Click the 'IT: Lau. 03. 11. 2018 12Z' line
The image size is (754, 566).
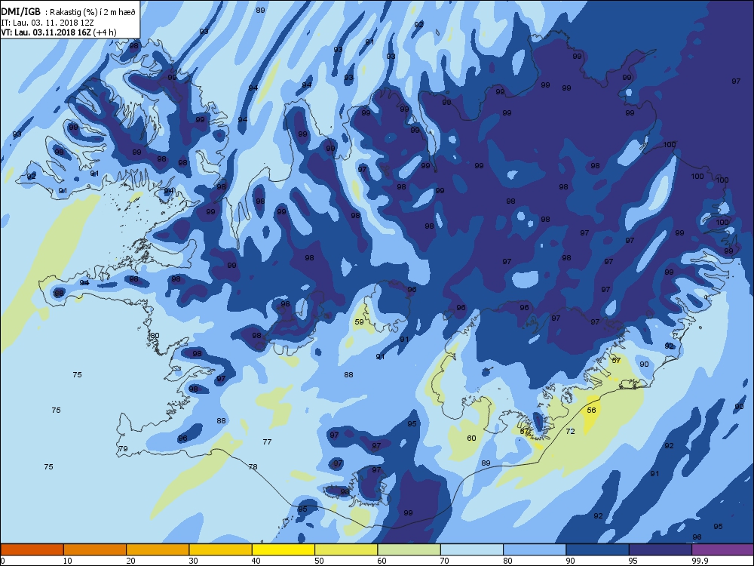[x=47, y=23]
